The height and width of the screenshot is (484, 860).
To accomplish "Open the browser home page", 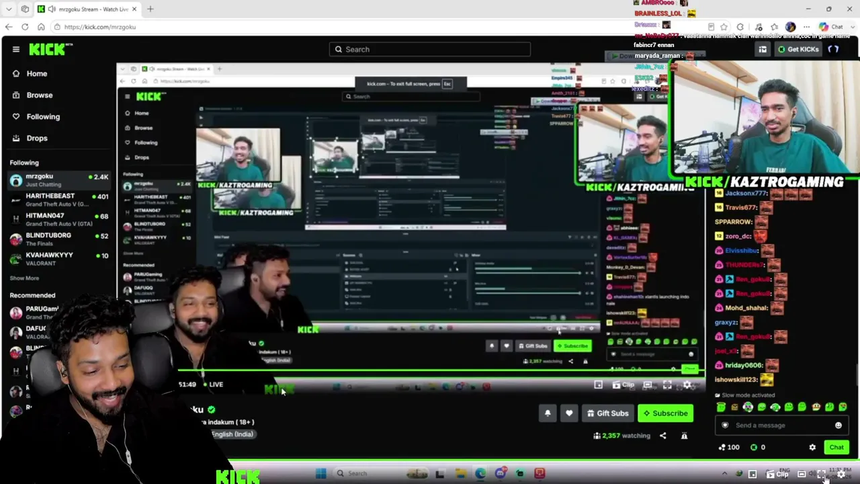I will 41,27.
